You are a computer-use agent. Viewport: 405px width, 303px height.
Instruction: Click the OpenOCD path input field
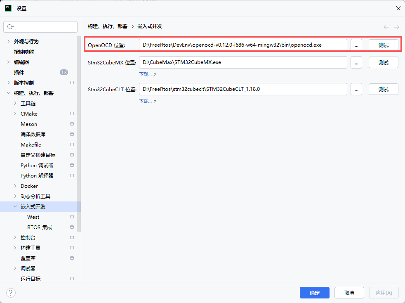(243, 45)
